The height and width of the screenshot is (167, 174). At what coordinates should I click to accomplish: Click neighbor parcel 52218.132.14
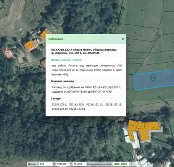(60, 109)
